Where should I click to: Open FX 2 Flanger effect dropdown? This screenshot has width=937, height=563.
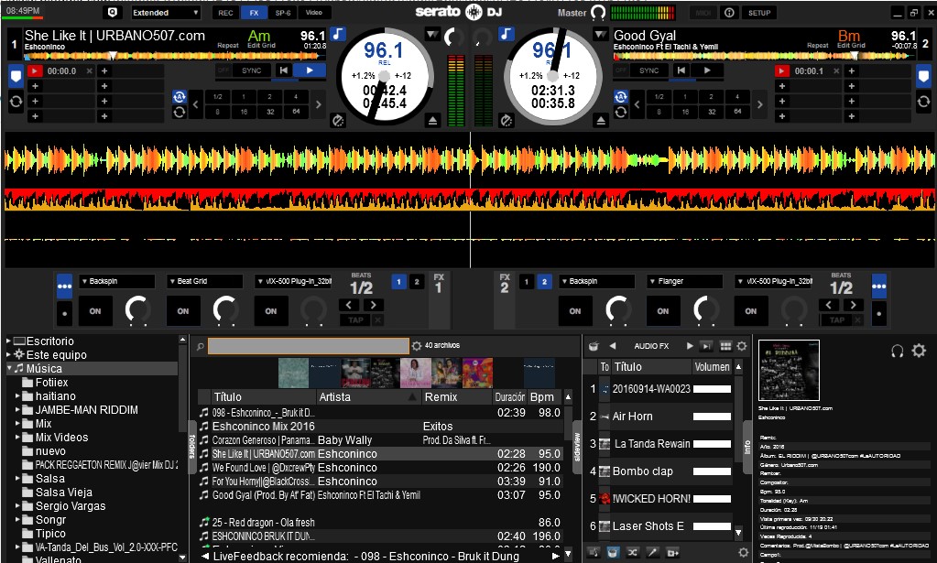coord(685,281)
